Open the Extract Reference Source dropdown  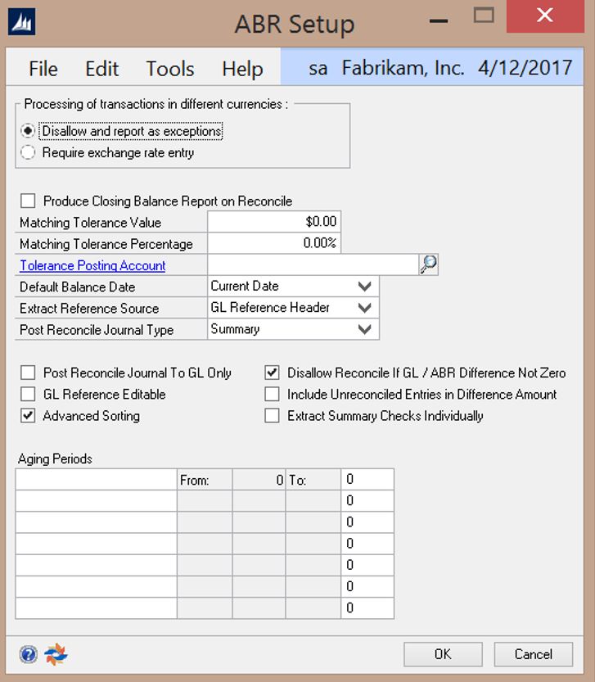(x=365, y=308)
